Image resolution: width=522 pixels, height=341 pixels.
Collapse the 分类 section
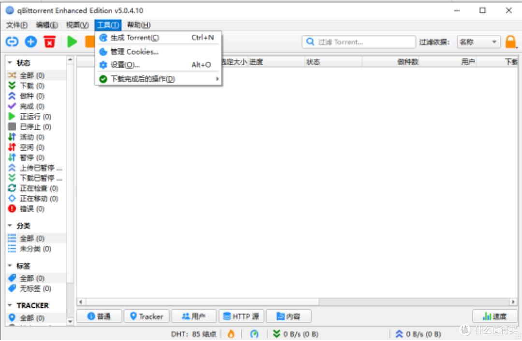tap(10, 226)
